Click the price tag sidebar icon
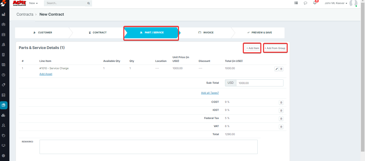The height and width of the screenshot is (161, 365). click(3, 85)
